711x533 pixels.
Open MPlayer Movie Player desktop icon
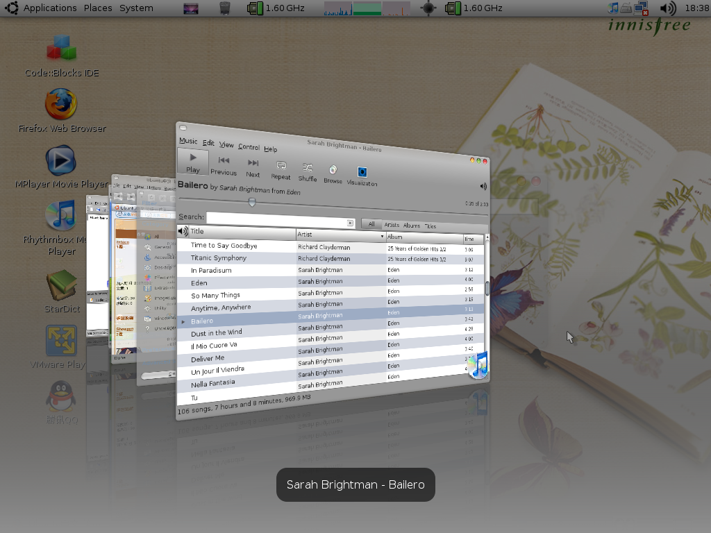[61, 167]
